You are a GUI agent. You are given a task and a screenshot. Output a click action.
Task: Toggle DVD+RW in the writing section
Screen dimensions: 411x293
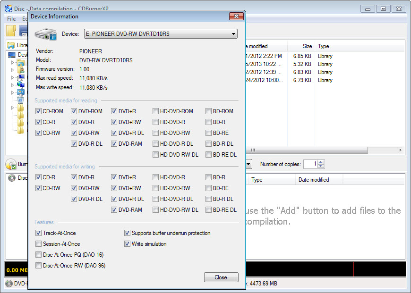click(x=114, y=188)
